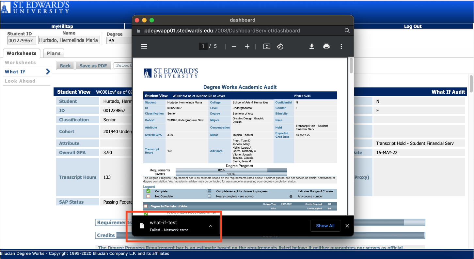
Task: Click the PDF page number field
Action: [x=203, y=47]
